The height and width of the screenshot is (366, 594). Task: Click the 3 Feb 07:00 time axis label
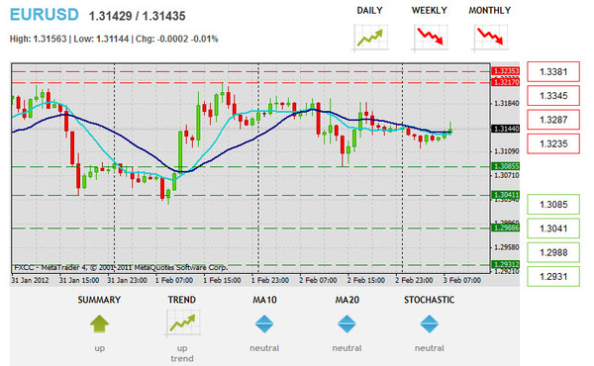coord(462,280)
